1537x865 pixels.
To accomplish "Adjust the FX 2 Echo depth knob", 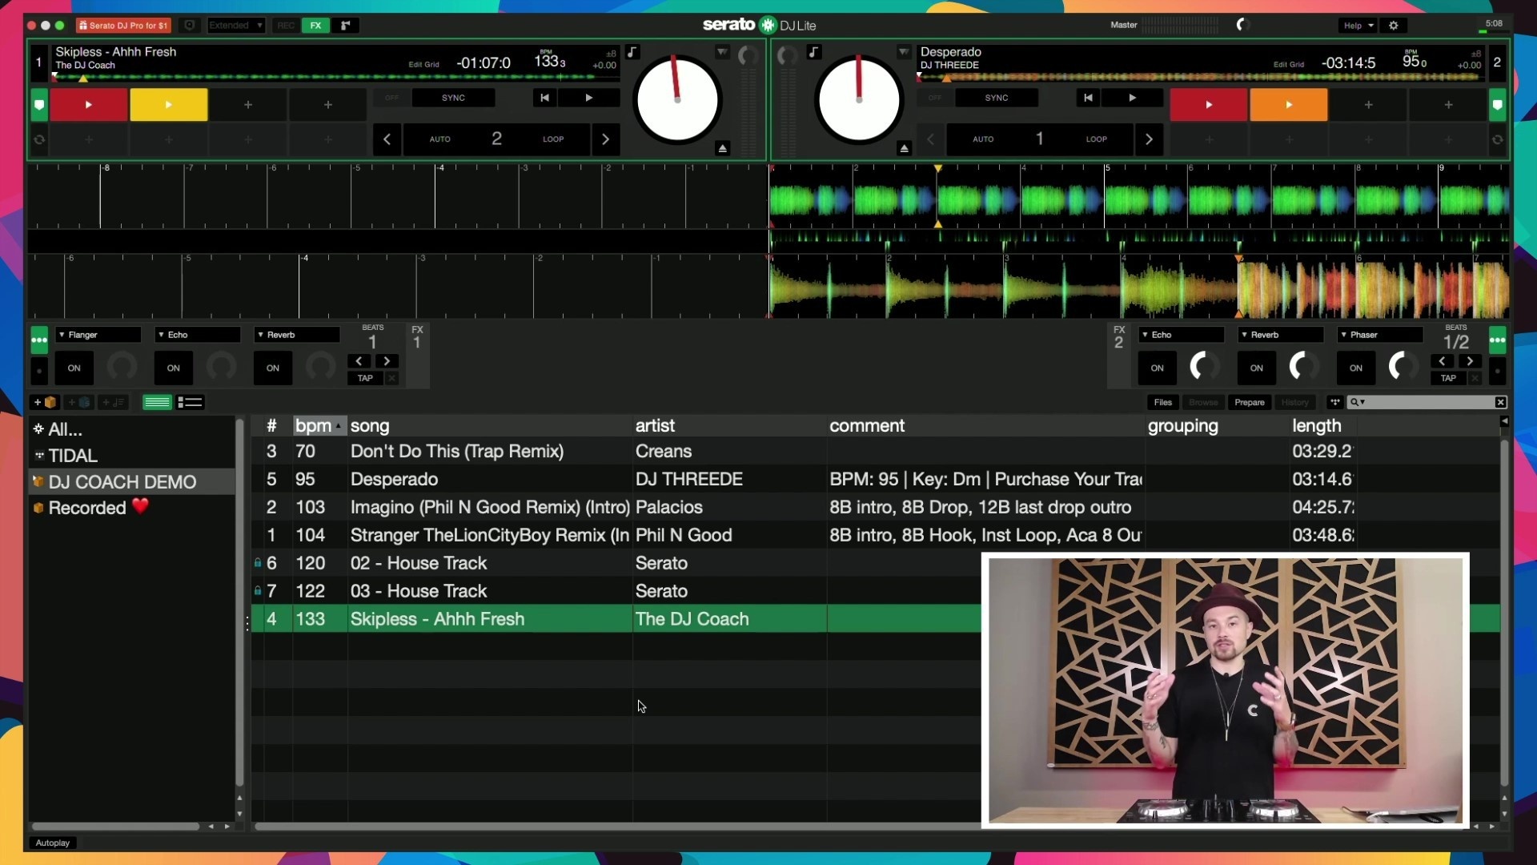I will click(1203, 367).
